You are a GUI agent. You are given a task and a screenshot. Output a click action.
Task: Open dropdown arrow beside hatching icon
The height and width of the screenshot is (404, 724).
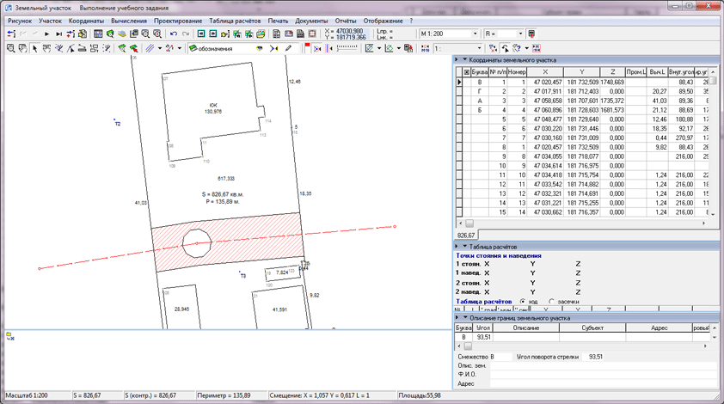coord(160,48)
